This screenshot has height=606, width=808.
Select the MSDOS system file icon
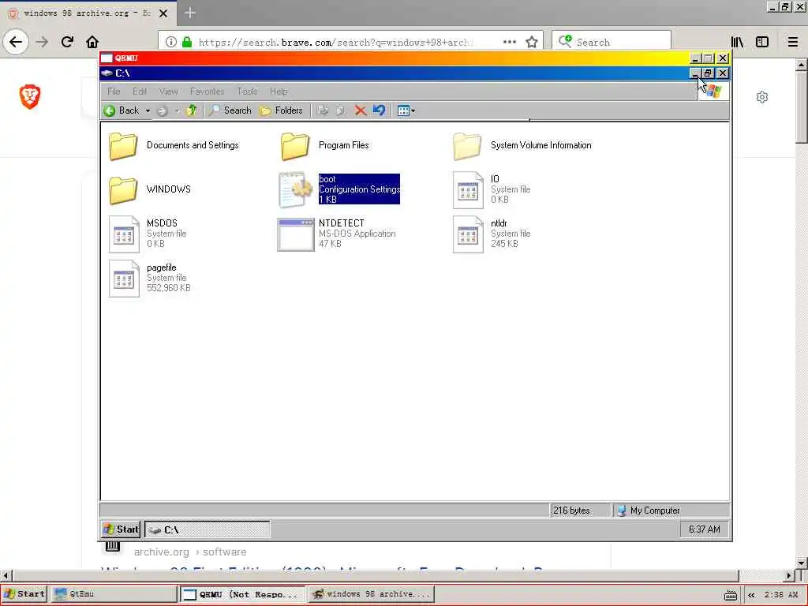point(124,234)
